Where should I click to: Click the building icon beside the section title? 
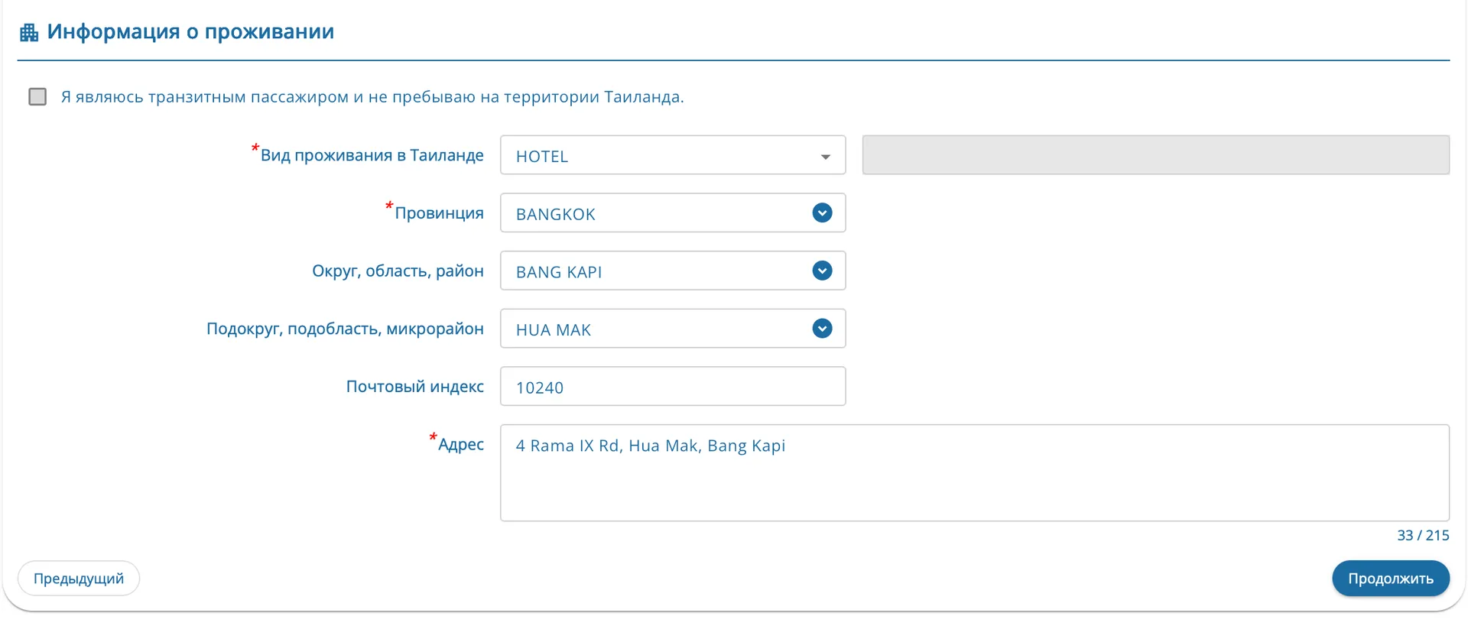29,32
